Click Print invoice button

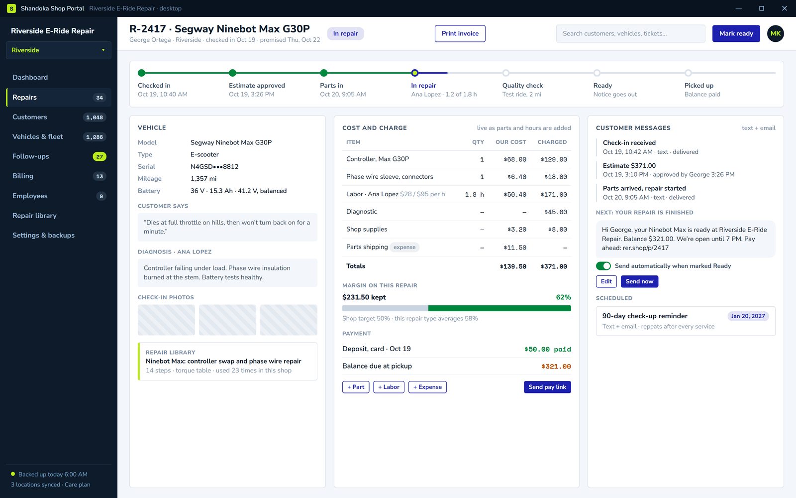coord(460,33)
